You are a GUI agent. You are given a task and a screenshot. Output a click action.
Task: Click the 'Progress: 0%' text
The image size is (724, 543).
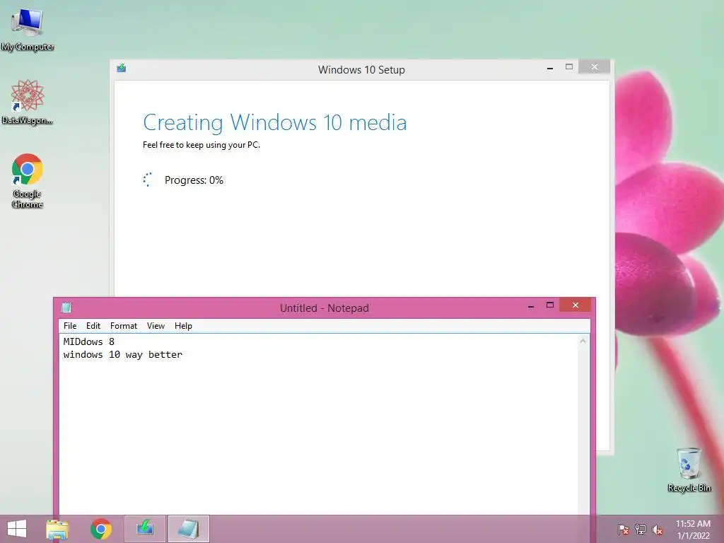coord(194,180)
